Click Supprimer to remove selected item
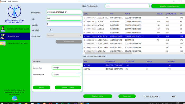Image resolution: width=185 pixels, height=104 pixels. tap(127, 96)
